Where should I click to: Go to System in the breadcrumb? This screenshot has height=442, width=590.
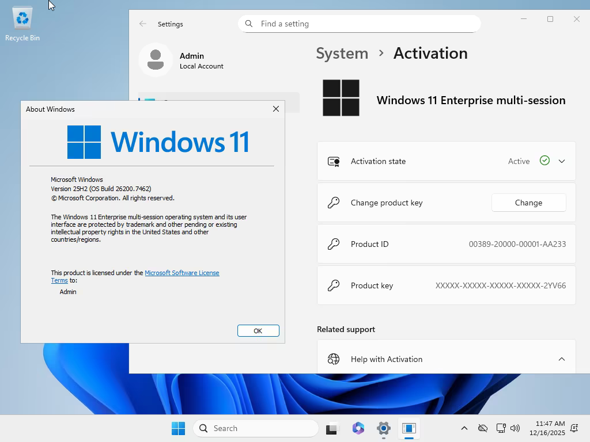click(342, 54)
